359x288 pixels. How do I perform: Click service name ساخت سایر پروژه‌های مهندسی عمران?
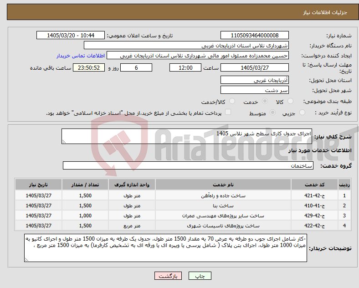tap(223, 216)
